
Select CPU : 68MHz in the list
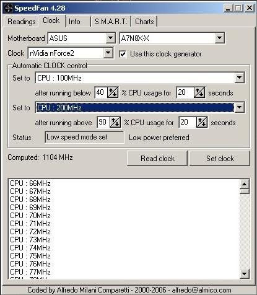(x=30, y=200)
